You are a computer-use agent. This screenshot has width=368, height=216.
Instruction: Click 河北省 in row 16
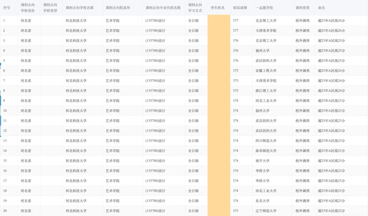tap(26, 171)
